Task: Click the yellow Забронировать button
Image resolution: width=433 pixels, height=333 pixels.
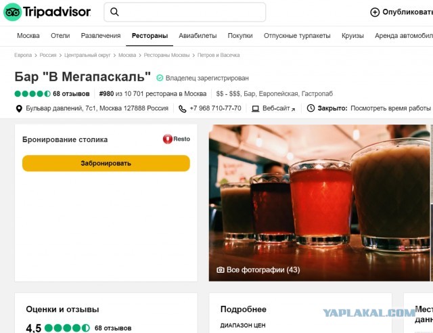Action: coord(106,163)
